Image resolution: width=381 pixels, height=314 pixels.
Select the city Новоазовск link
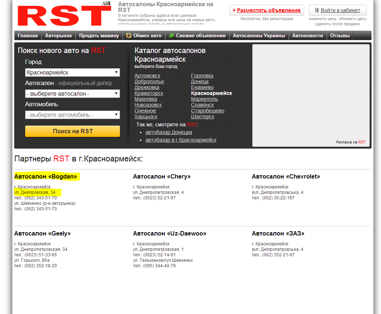[x=148, y=105]
